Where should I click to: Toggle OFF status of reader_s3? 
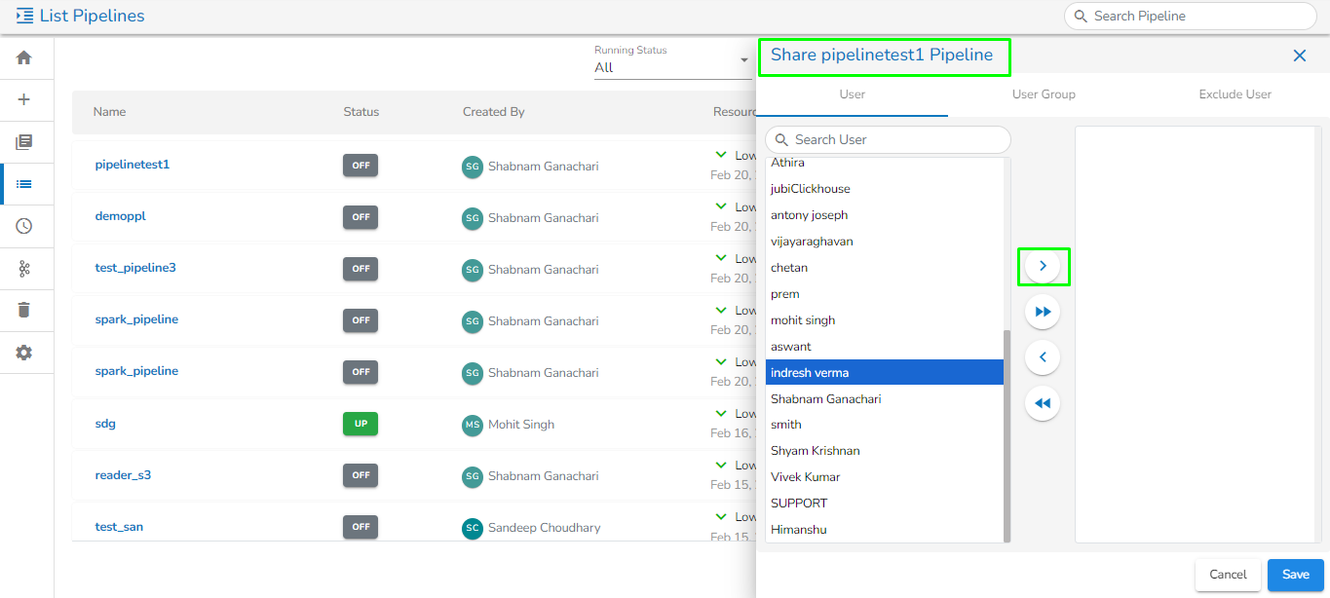[361, 475]
